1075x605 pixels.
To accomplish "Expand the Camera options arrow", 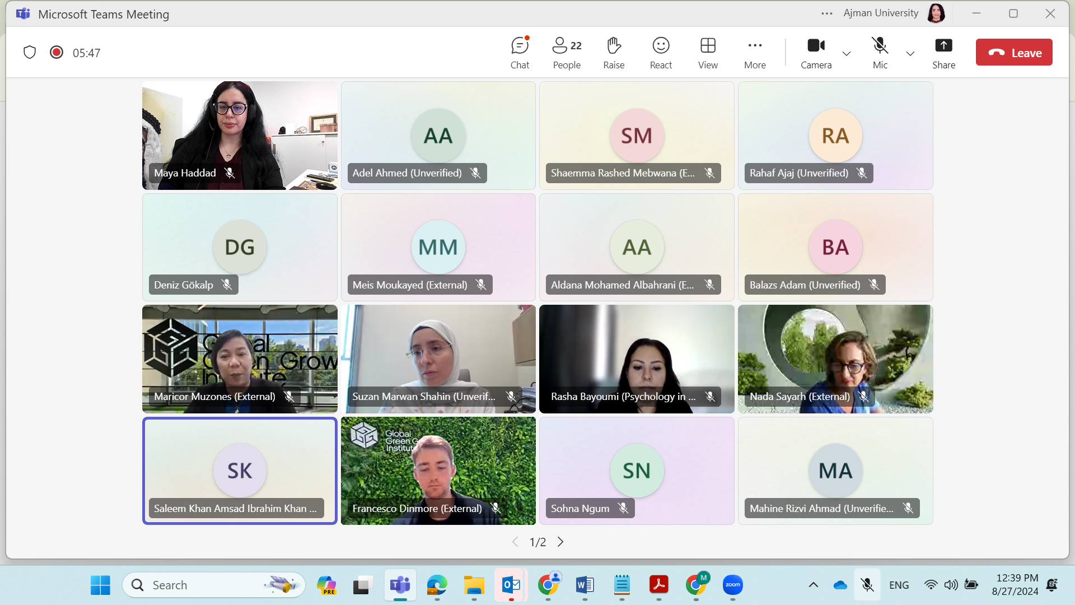I will pos(847,54).
